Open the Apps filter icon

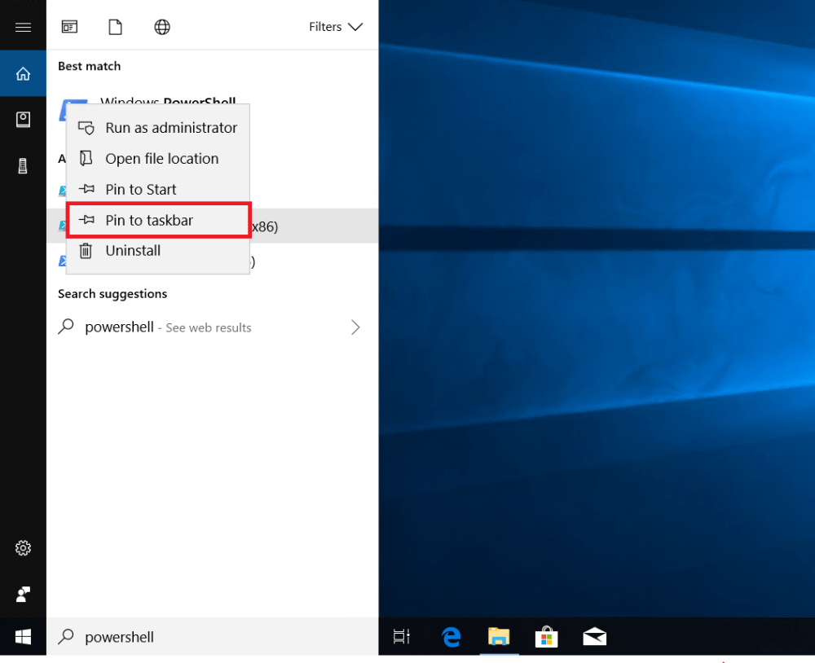pyautogui.click(x=69, y=27)
